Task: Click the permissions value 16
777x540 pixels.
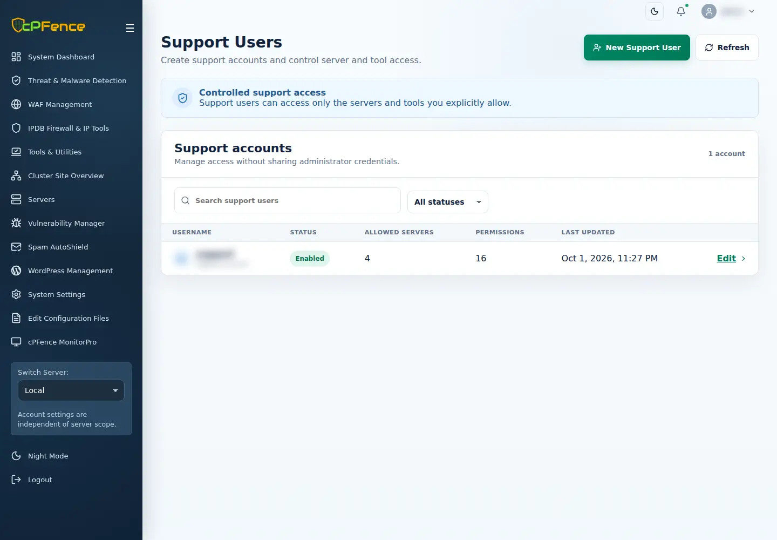Action: pyautogui.click(x=481, y=258)
